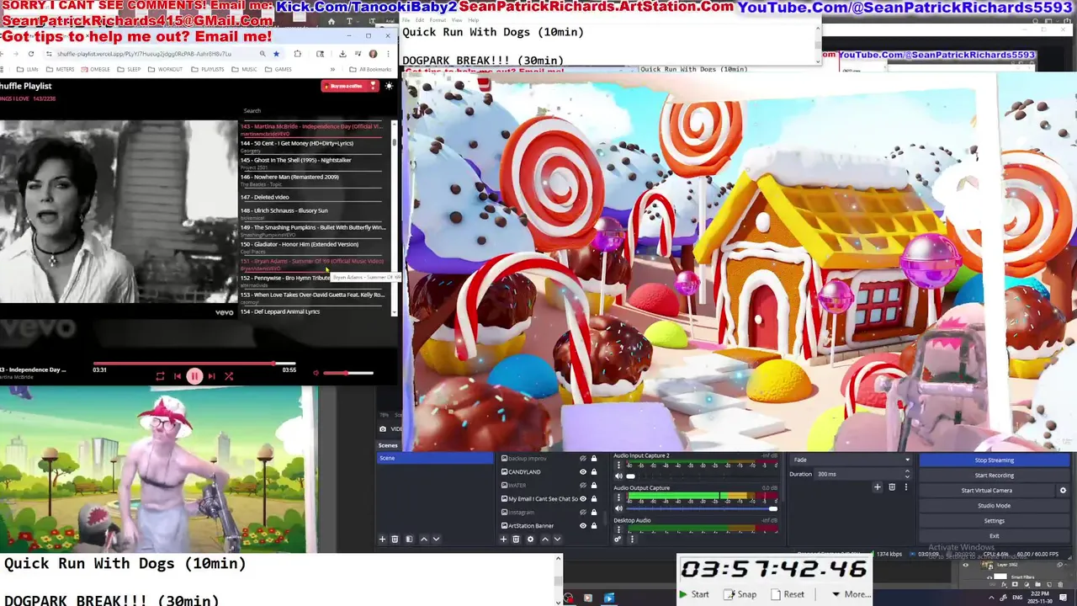Open source properties gear icon
Screen dimensions: 1077x606
530,539
